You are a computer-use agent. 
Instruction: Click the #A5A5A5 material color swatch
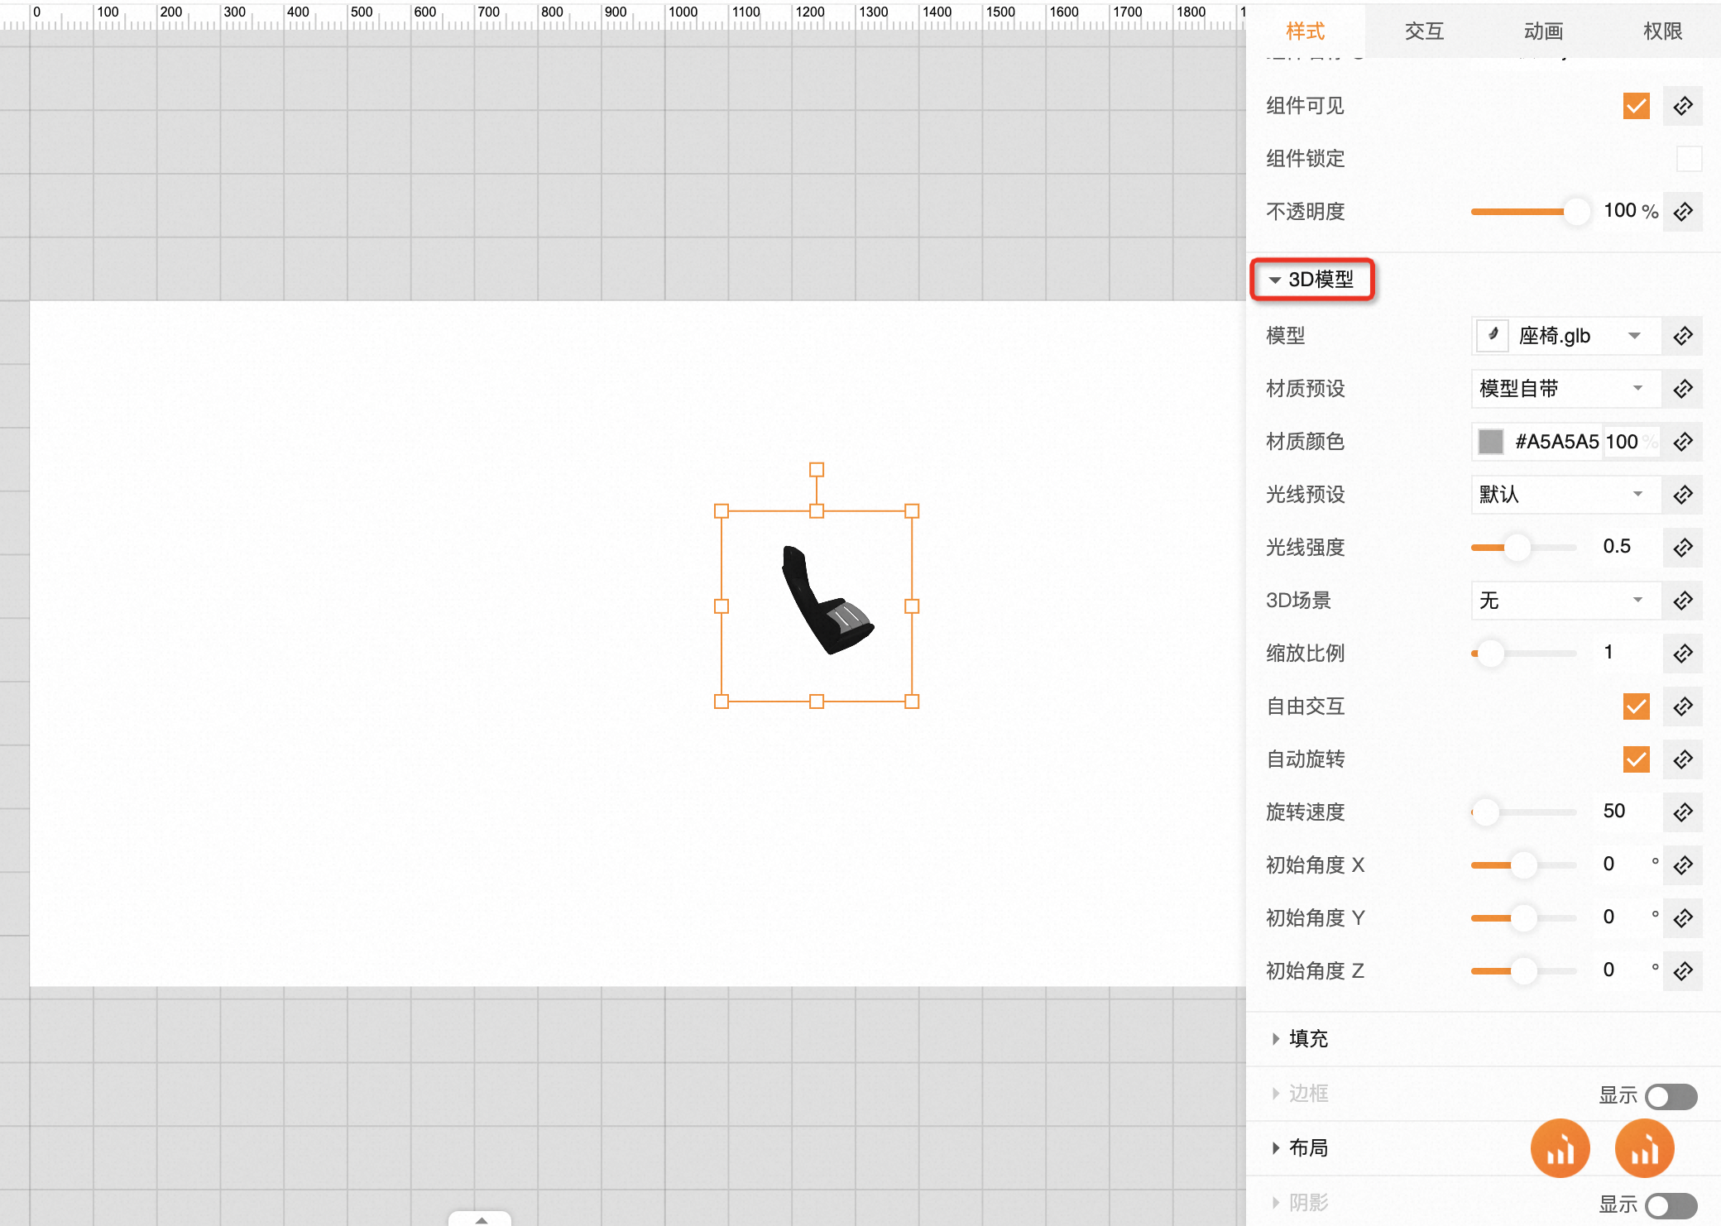click(1491, 442)
